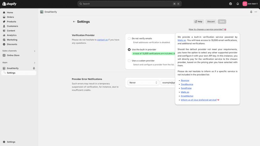This screenshot has height=146, width=260.
Task: Click the Save button
Action: coord(222,22)
